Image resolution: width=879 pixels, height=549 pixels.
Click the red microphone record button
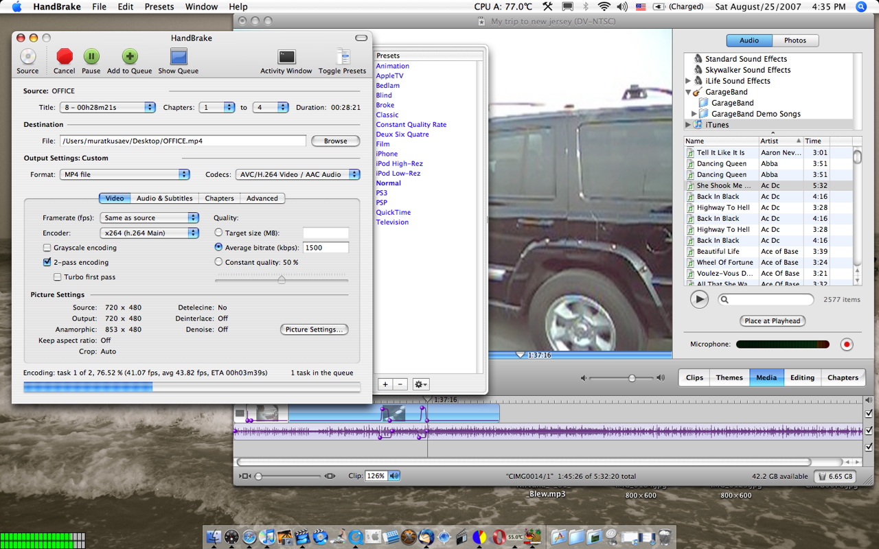(x=847, y=344)
